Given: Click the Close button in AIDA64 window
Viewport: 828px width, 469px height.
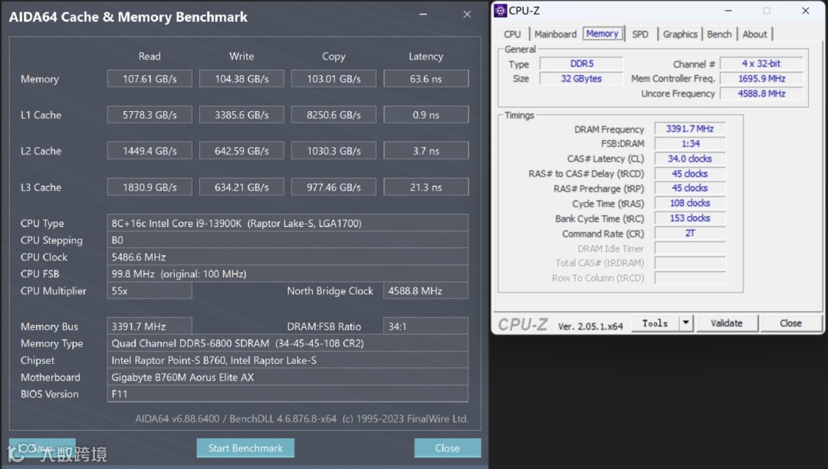Looking at the screenshot, I should coord(447,448).
